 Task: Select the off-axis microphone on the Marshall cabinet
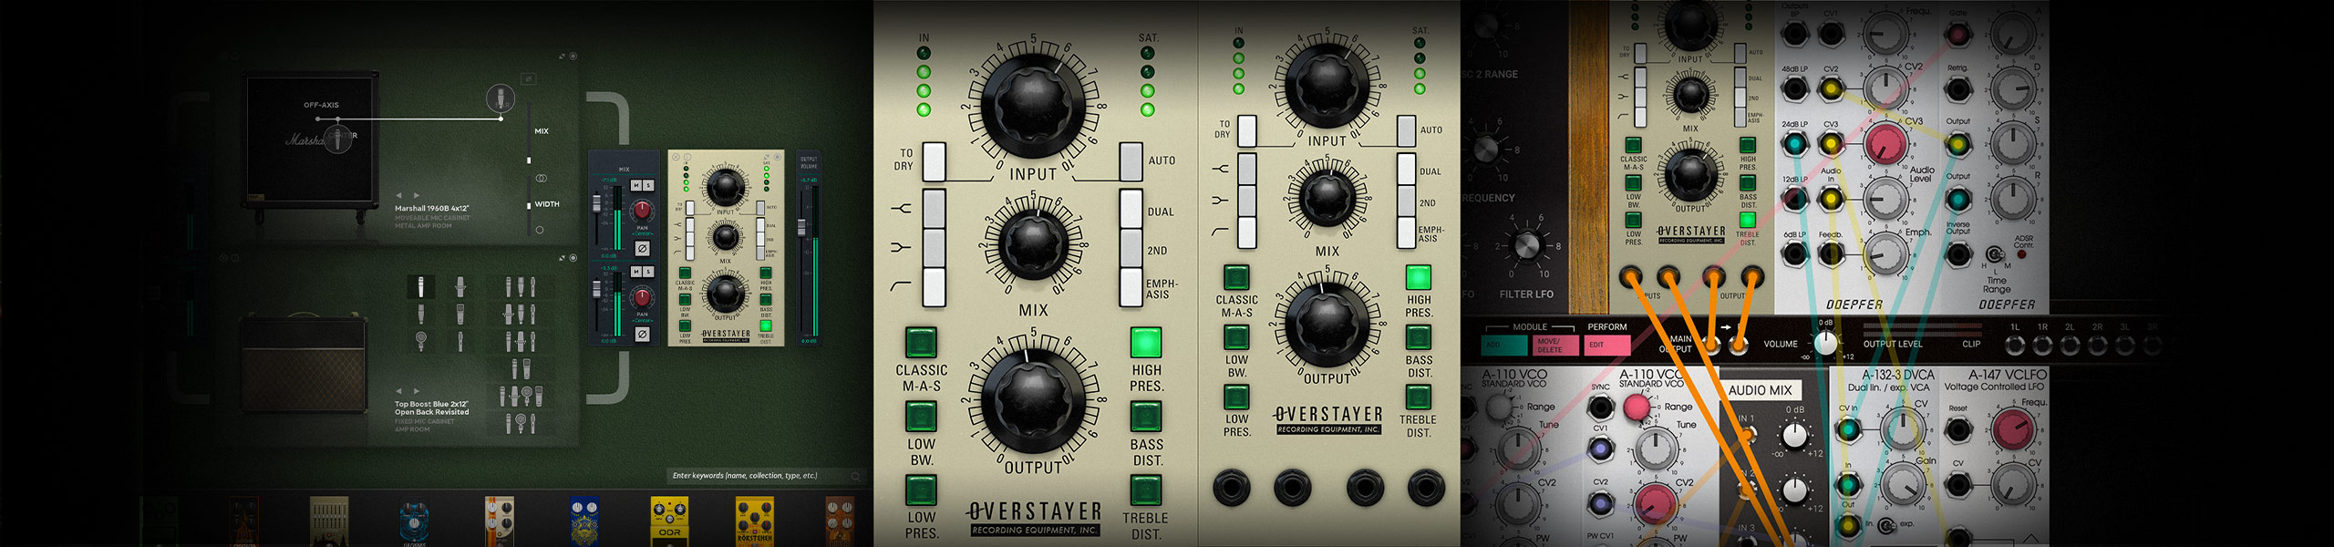pyautogui.click(x=500, y=97)
